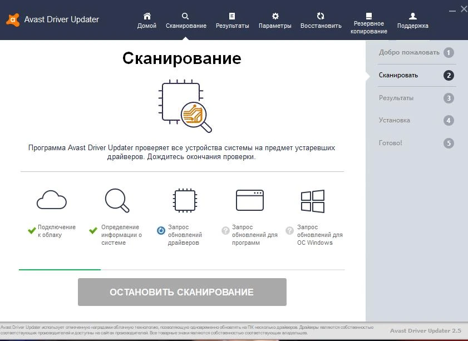The height and width of the screenshot is (341, 468).
Task: Select Готово! step in sidebar
Action: 417,143
